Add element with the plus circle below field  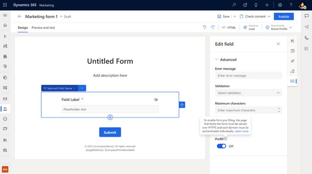(x=110, y=117)
